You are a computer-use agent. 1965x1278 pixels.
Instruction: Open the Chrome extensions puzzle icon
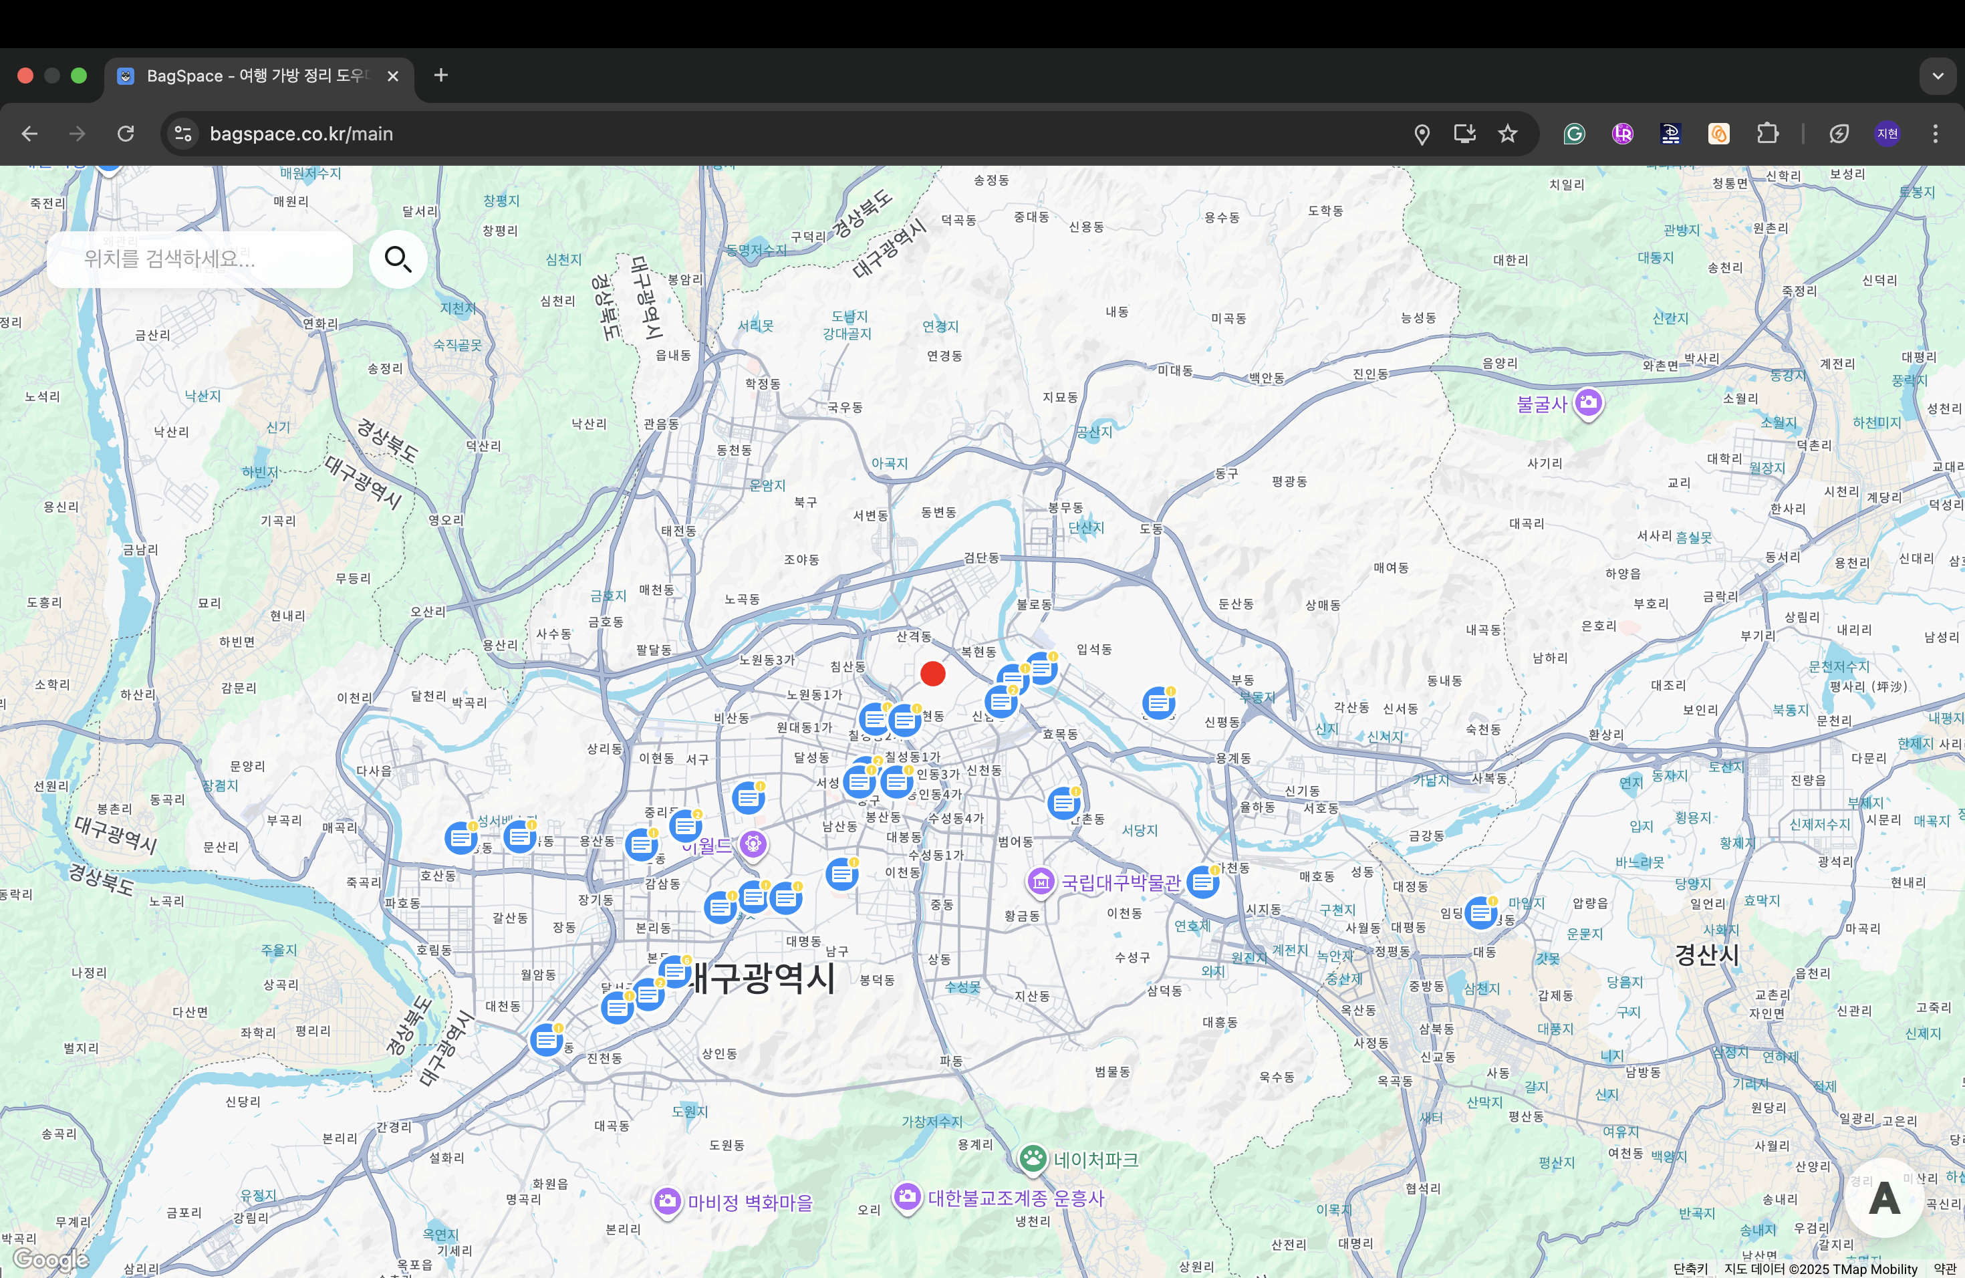click(x=1767, y=134)
